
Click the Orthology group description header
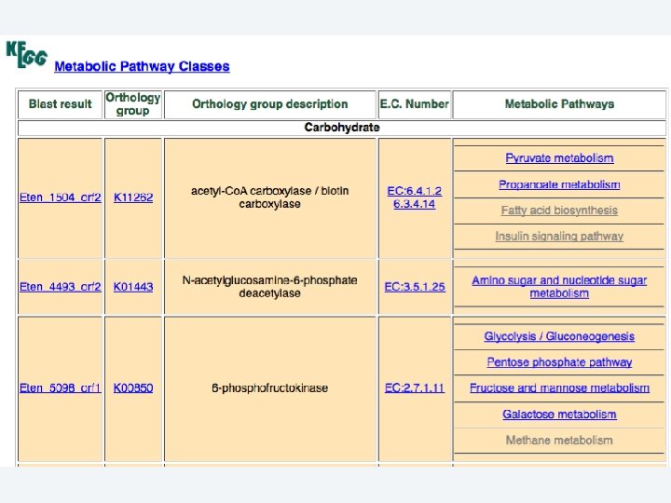[x=270, y=104]
